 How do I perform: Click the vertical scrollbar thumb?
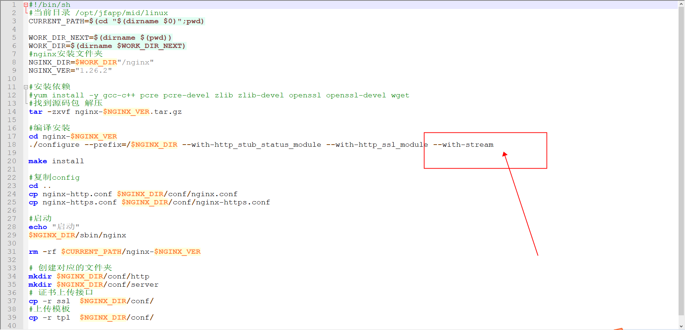[x=681, y=161]
